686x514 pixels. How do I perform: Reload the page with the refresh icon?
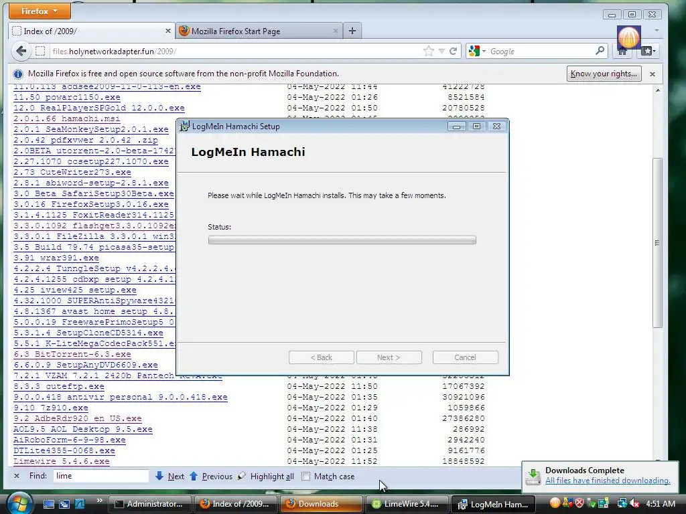coord(454,51)
